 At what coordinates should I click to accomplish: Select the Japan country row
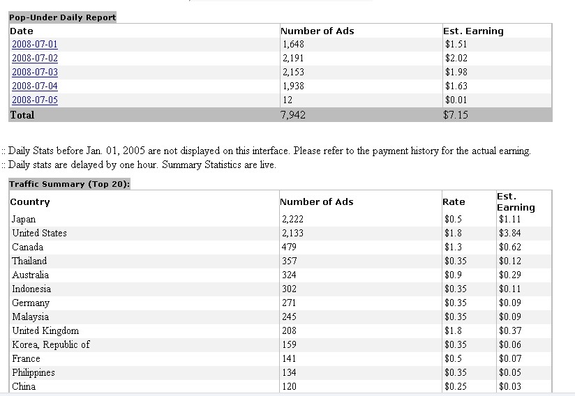coord(24,219)
